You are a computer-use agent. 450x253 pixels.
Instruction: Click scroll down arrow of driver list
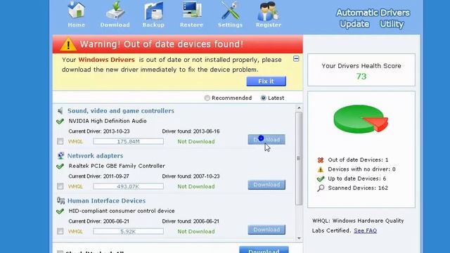(x=299, y=238)
